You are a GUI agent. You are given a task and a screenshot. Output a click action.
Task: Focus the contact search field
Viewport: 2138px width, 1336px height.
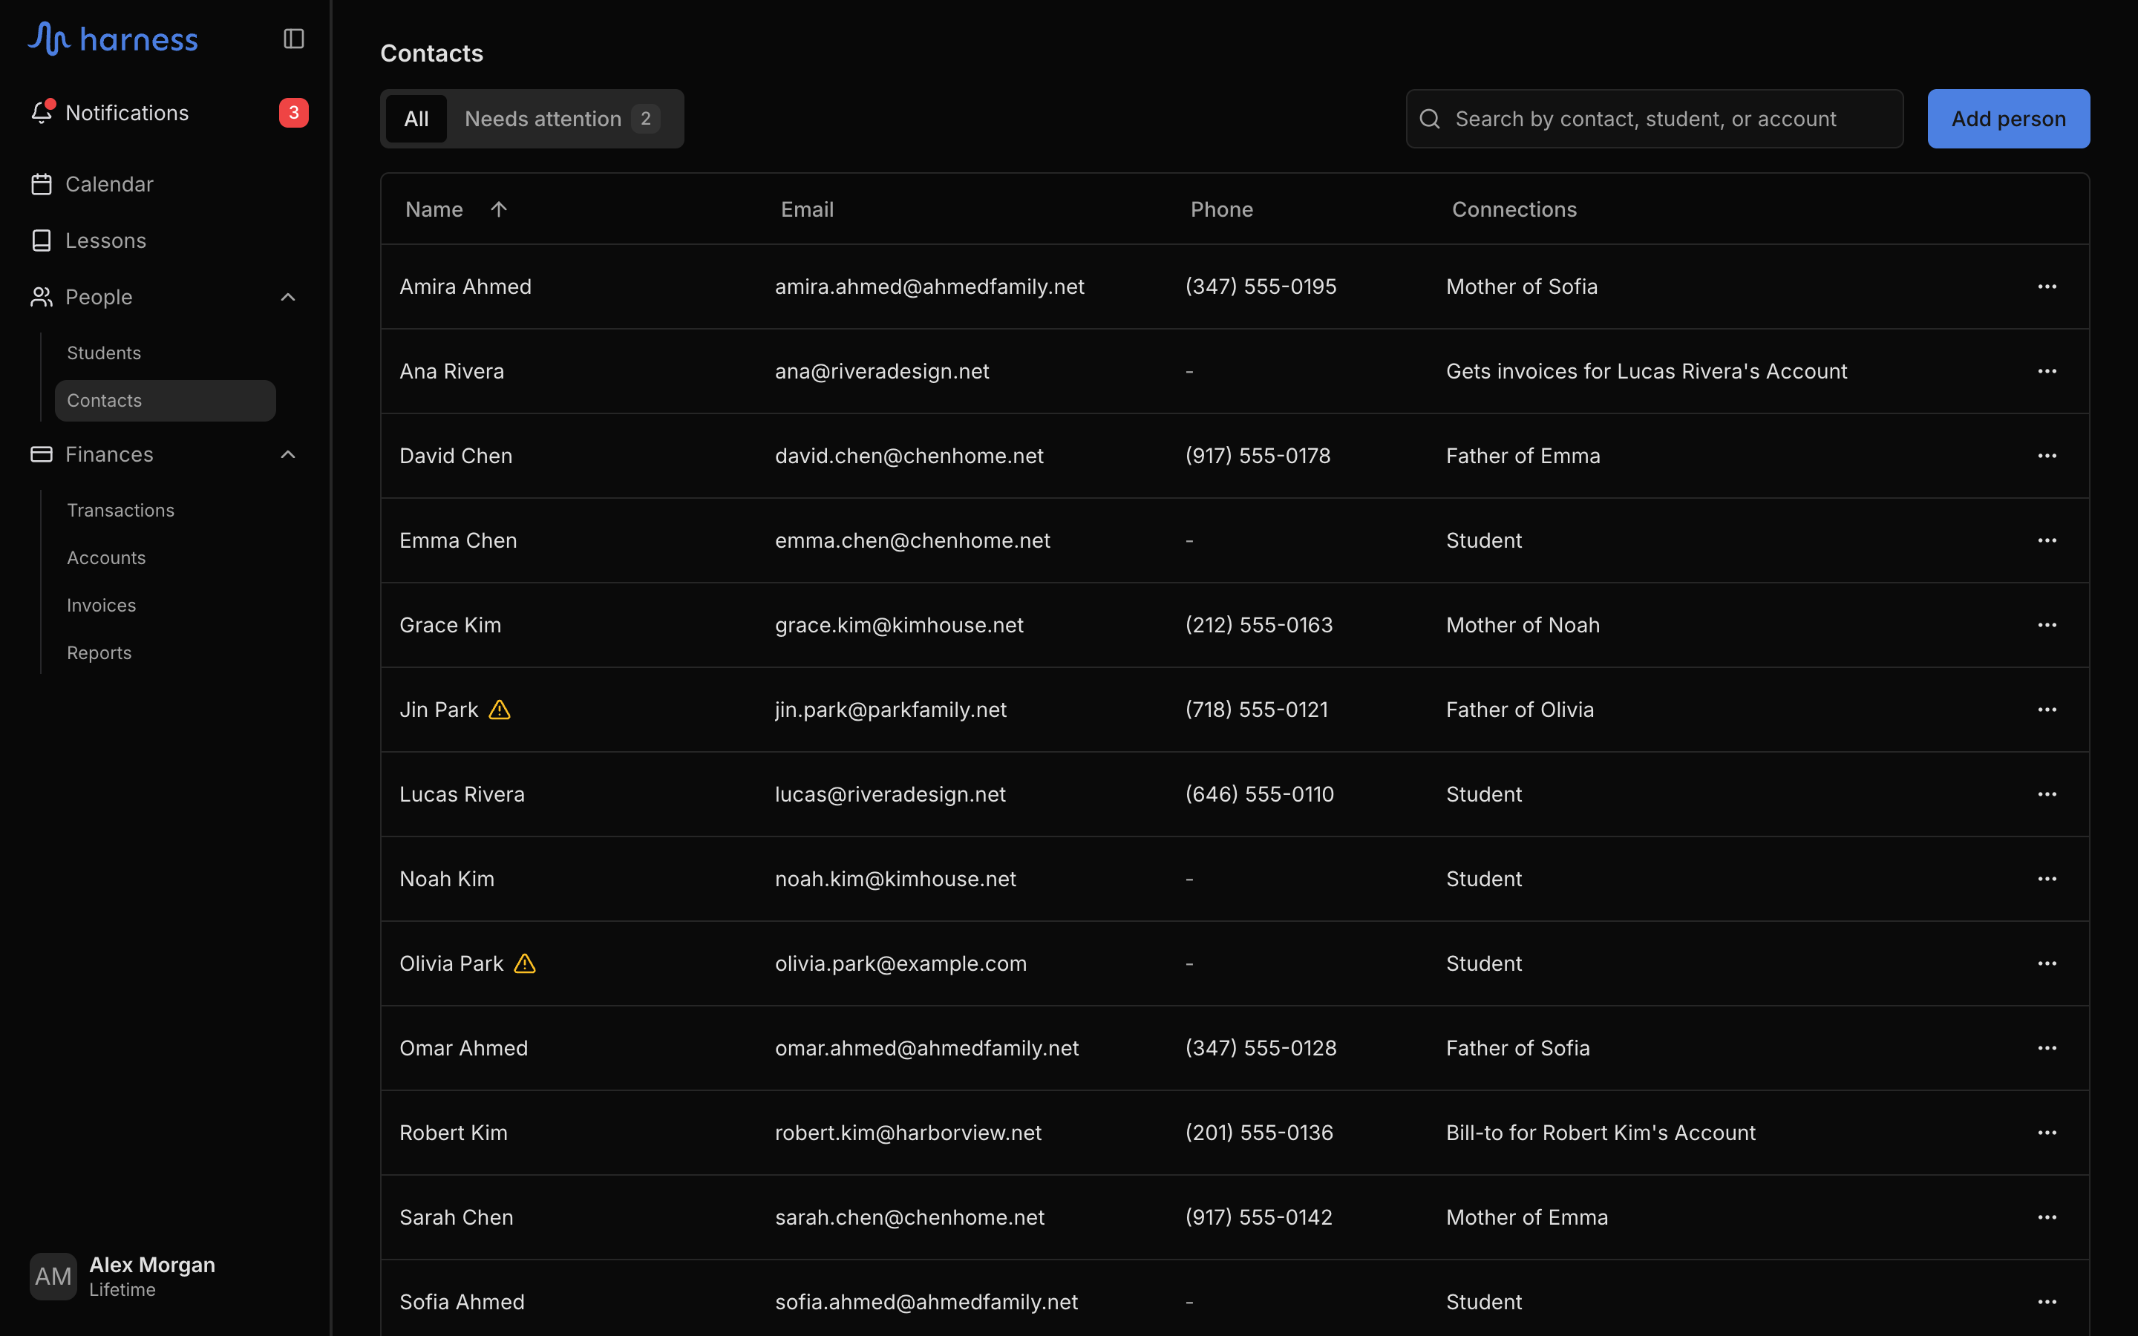tap(1654, 119)
